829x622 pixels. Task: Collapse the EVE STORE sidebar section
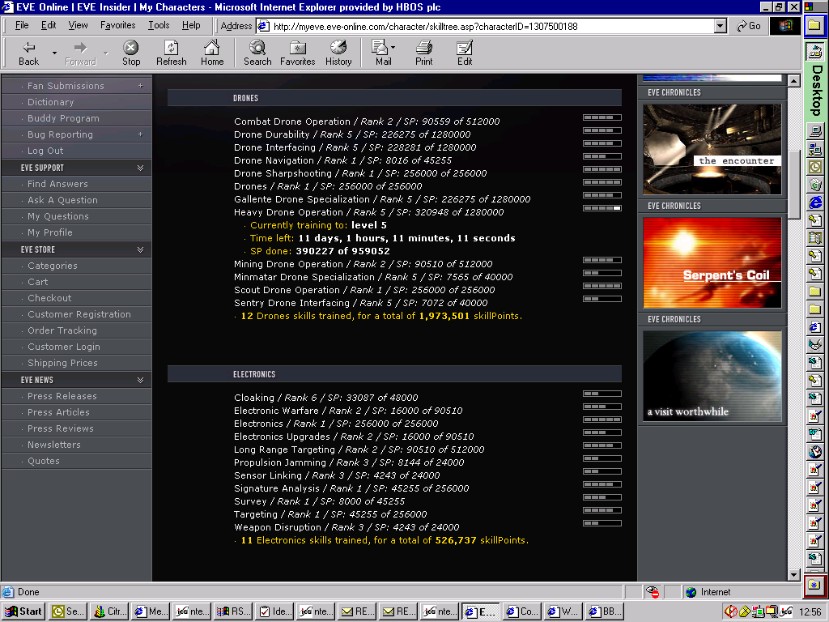click(x=140, y=249)
